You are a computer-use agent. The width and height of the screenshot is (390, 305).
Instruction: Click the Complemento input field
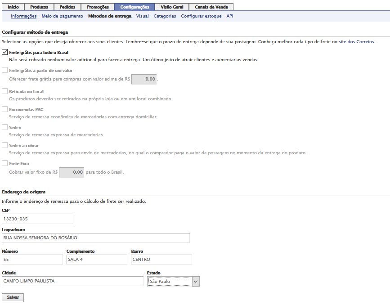tap(97, 260)
